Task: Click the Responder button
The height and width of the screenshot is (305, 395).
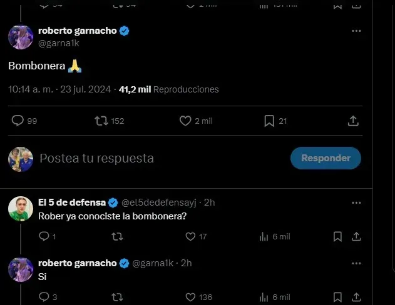Action: coord(325,158)
